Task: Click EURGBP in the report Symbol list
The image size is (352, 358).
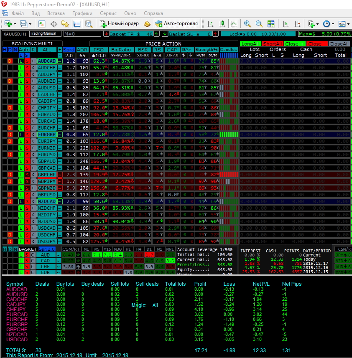Action: click(x=17, y=324)
